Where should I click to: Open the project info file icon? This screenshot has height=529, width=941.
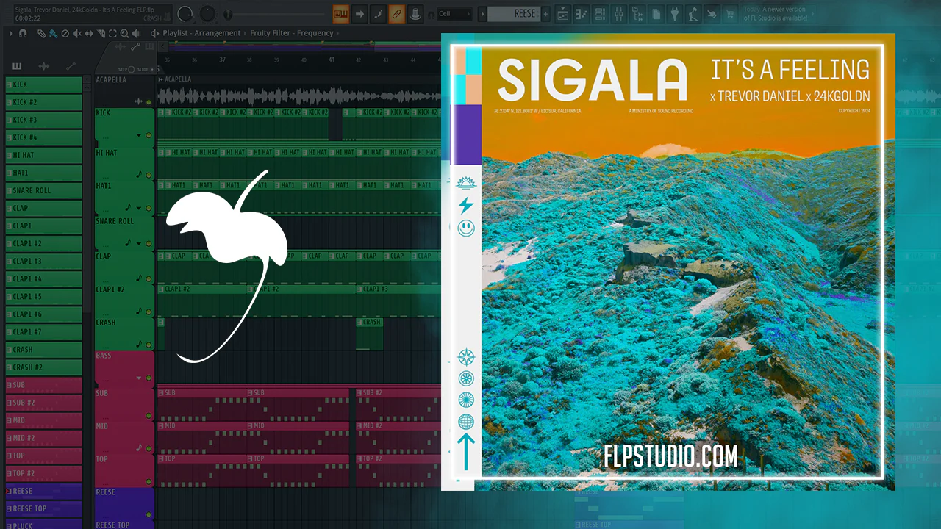(656, 14)
